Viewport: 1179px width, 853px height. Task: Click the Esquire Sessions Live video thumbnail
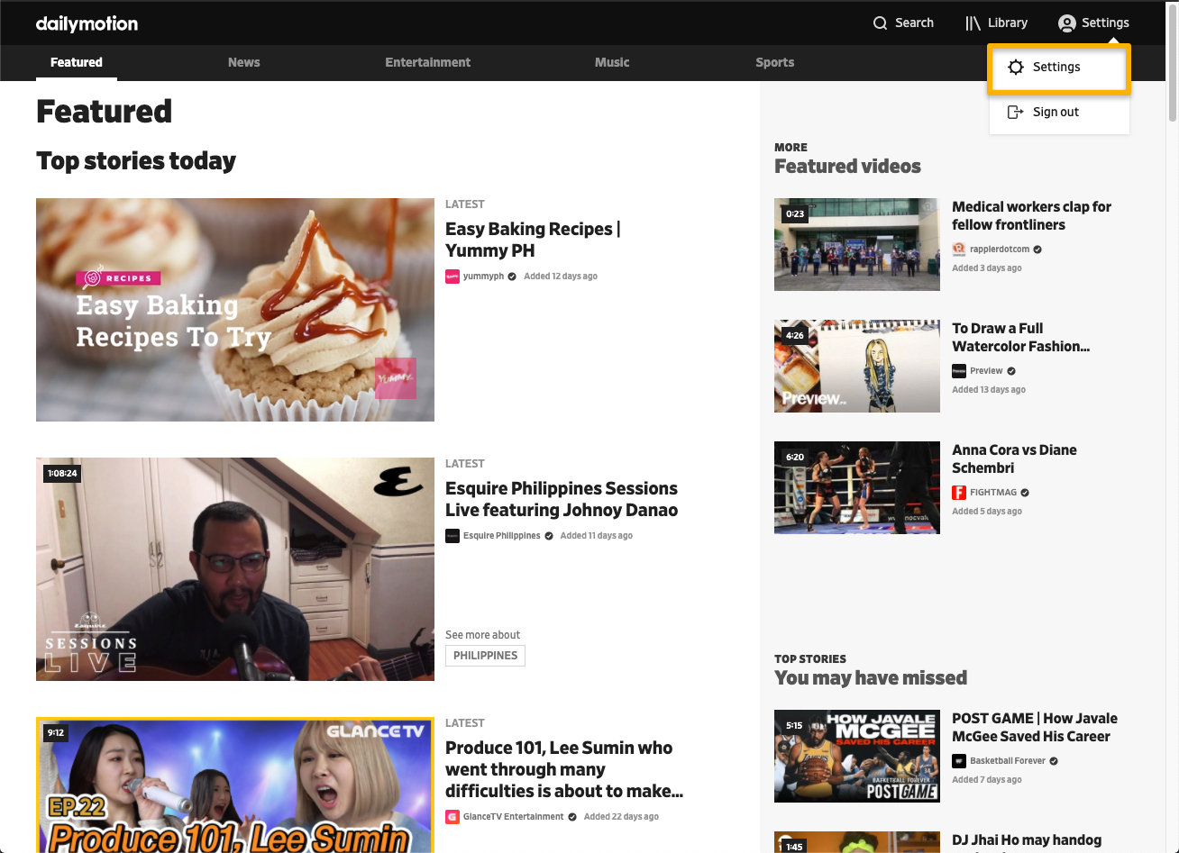(235, 569)
